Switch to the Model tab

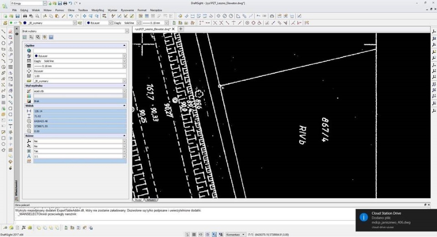[x=138, y=200]
